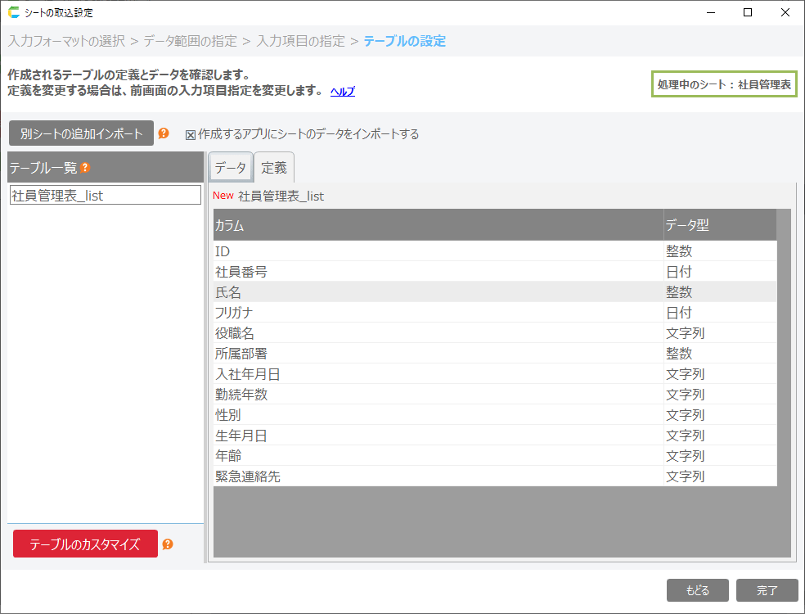Select the 氏名 column row
805x614 pixels.
click(438, 292)
